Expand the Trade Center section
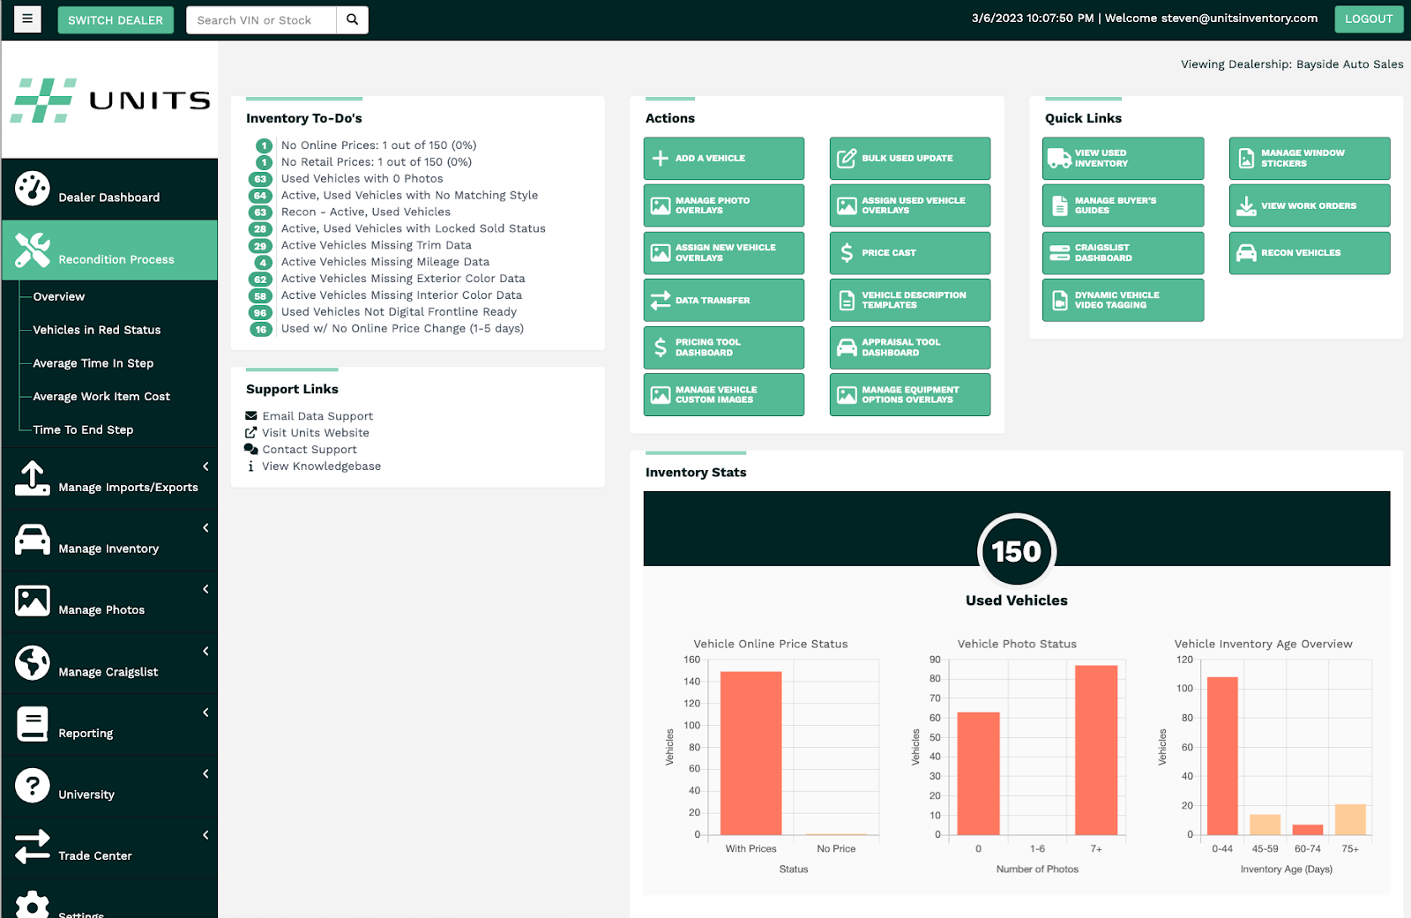Screen dimensions: 1411x918 coord(205,835)
